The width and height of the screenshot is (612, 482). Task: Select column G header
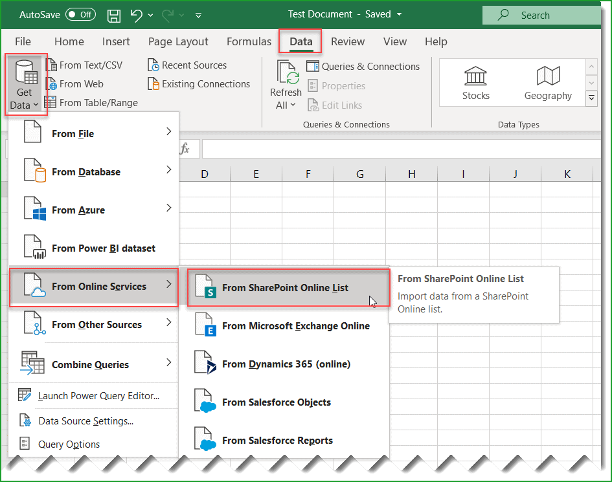pos(360,174)
